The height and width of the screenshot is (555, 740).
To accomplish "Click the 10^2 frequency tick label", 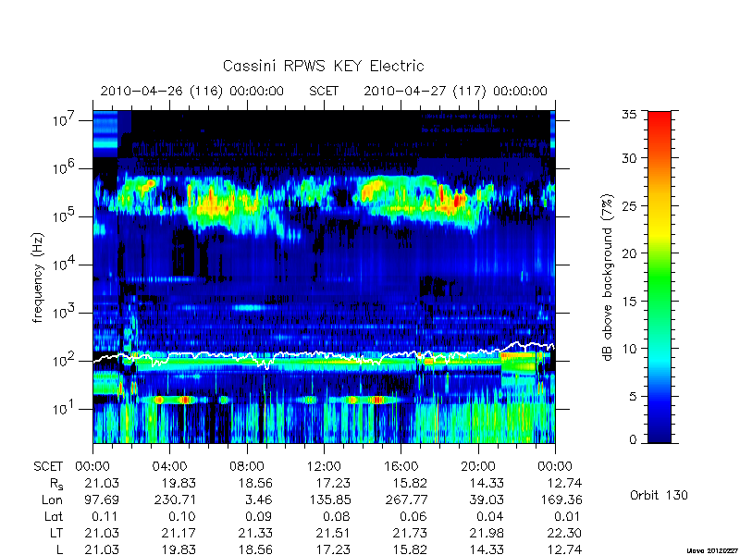I will coord(64,360).
